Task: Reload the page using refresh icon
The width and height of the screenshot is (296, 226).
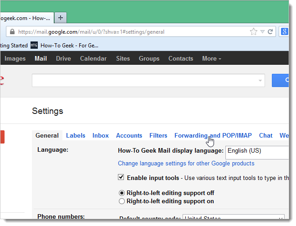Action: [270, 32]
